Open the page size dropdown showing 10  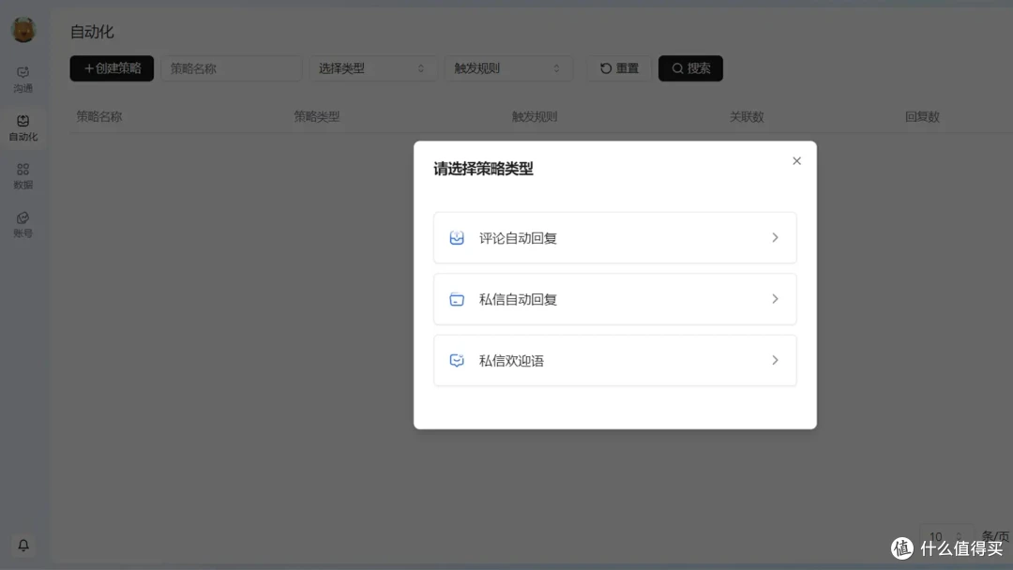(x=945, y=536)
